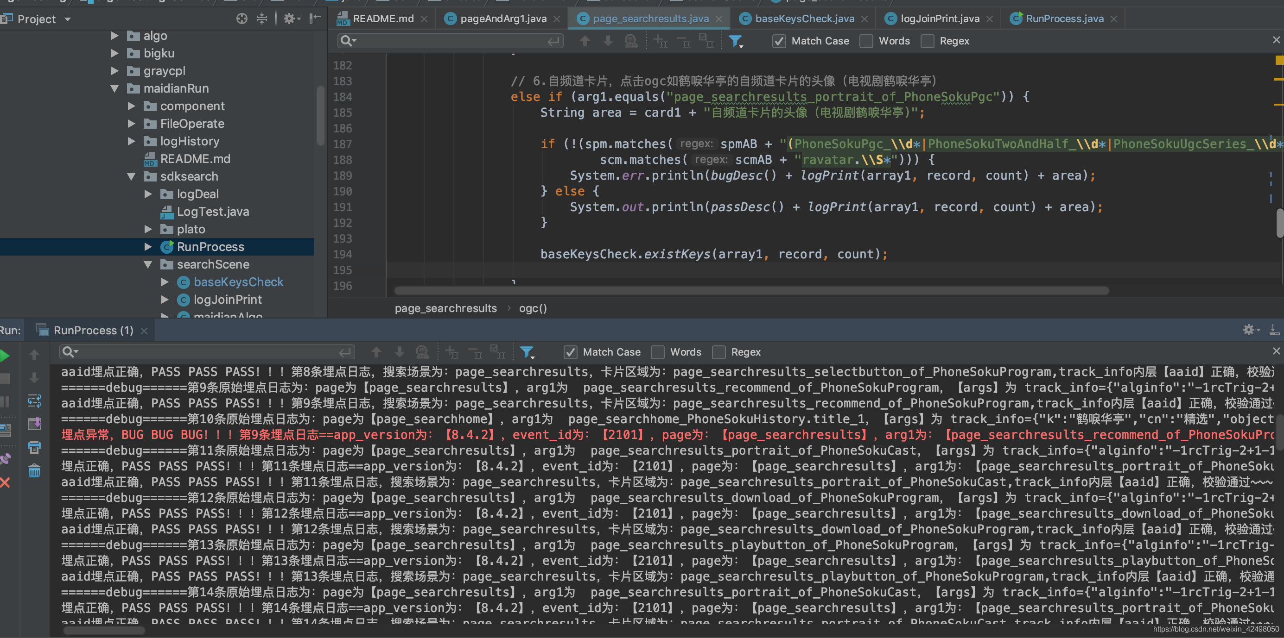The height and width of the screenshot is (638, 1284).
Task: Open the Project view dropdown
Action: pos(68,19)
